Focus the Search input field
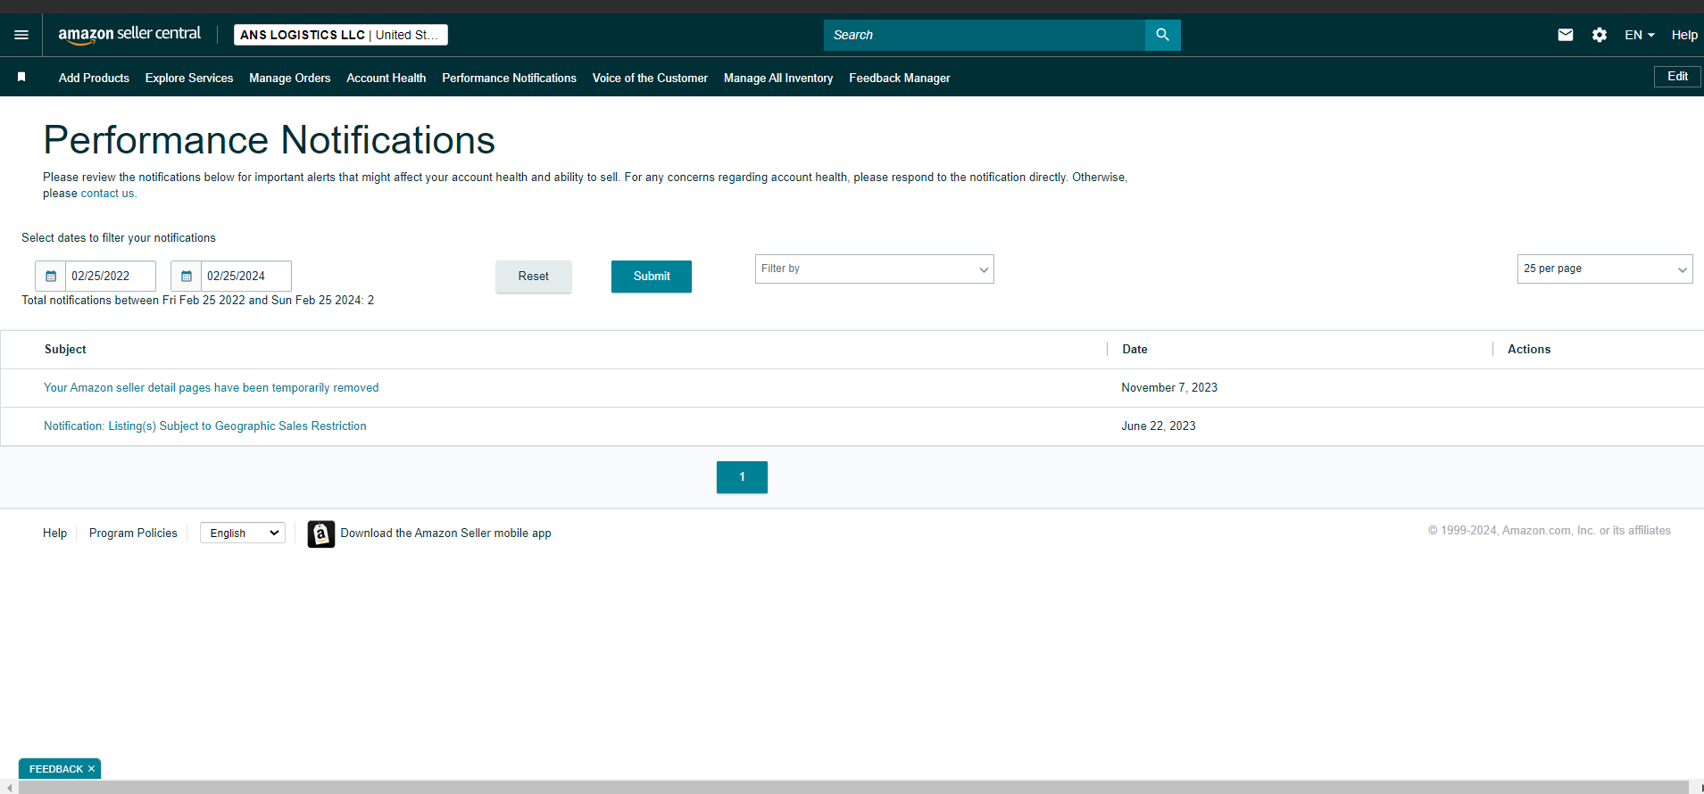1704x794 pixels. pyautogui.click(x=985, y=35)
